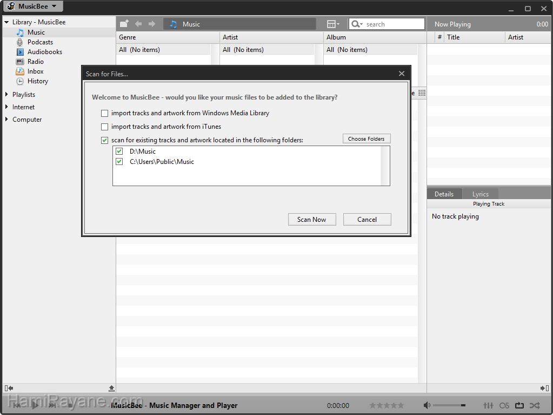Select All (No items) under Artist

(x=267, y=50)
